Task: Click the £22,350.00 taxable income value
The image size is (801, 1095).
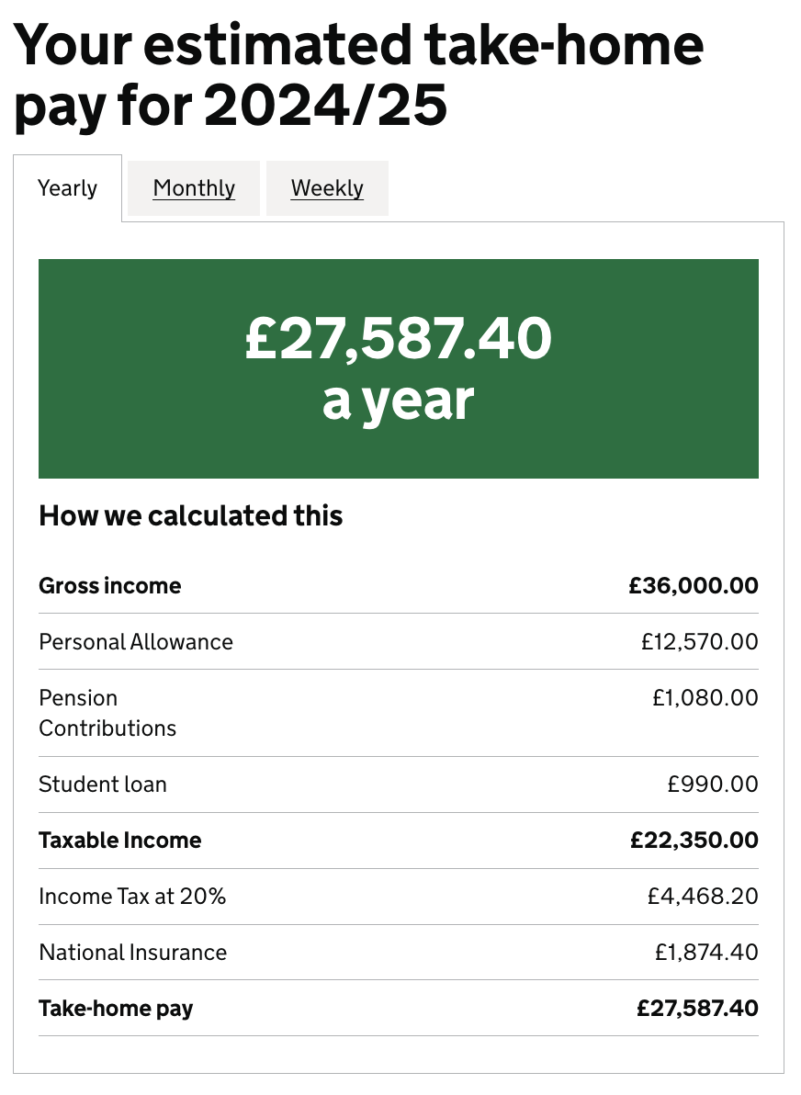Action: (694, 841)
